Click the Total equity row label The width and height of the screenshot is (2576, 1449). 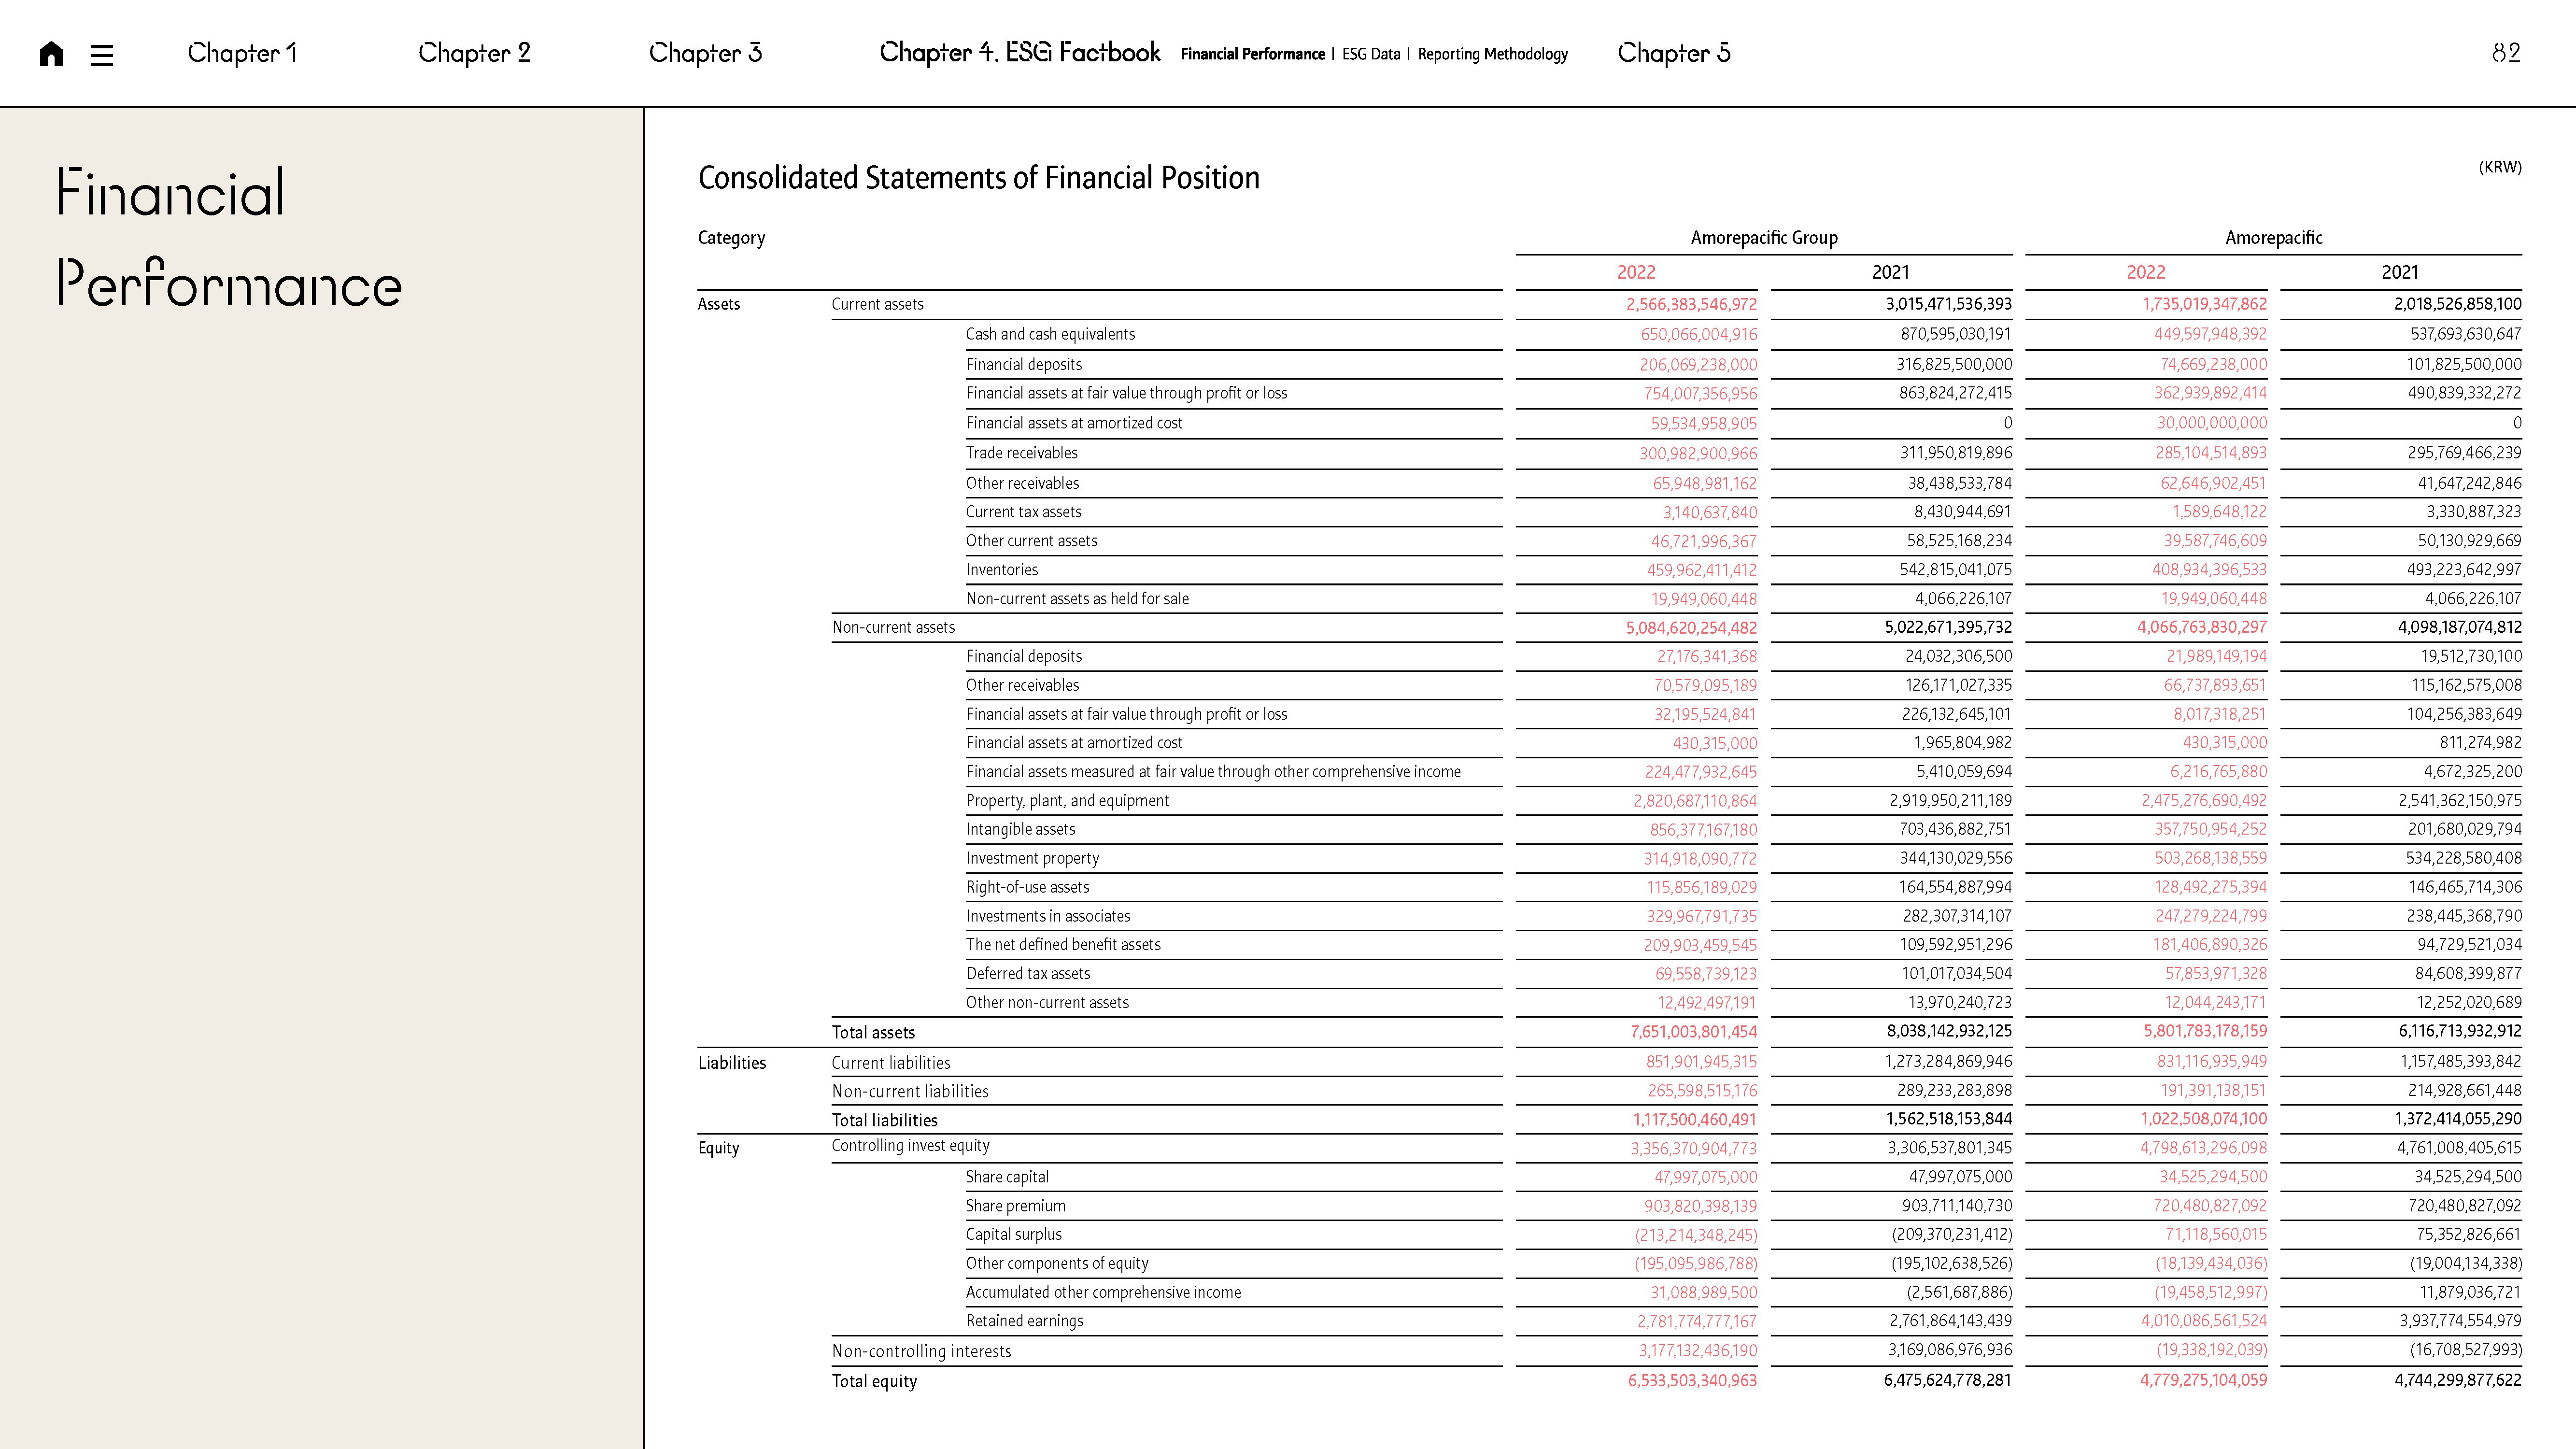click(x=874, y=1381)
